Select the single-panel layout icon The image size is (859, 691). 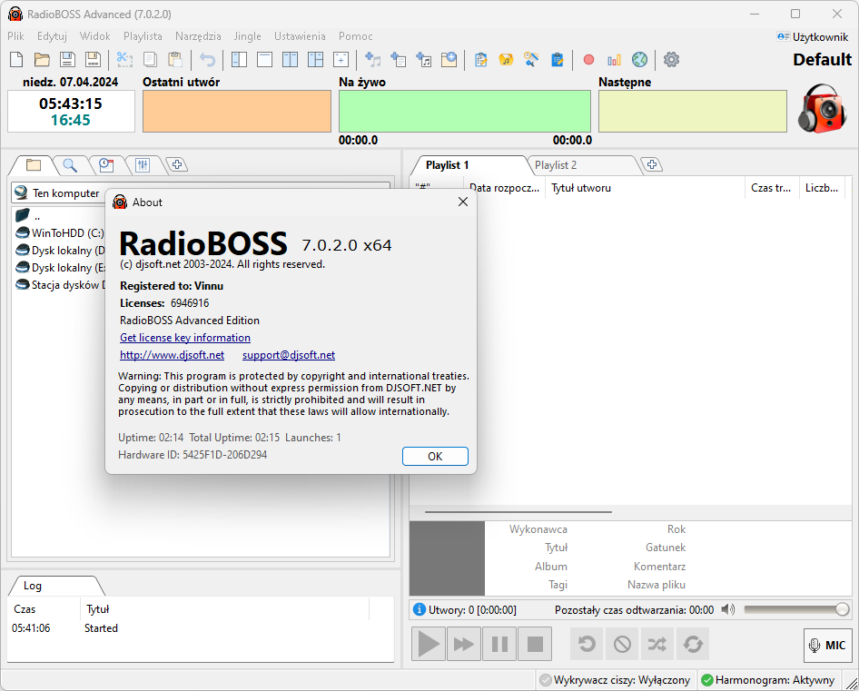264,59
